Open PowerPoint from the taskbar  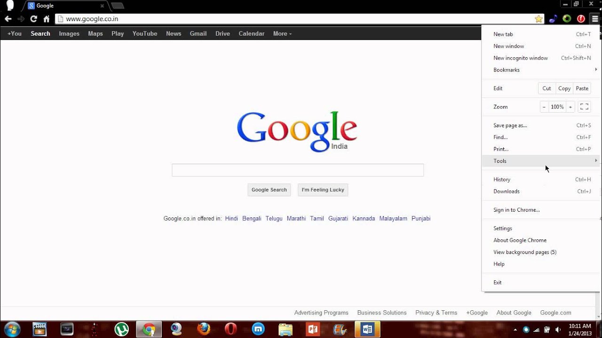click(313, 329)
